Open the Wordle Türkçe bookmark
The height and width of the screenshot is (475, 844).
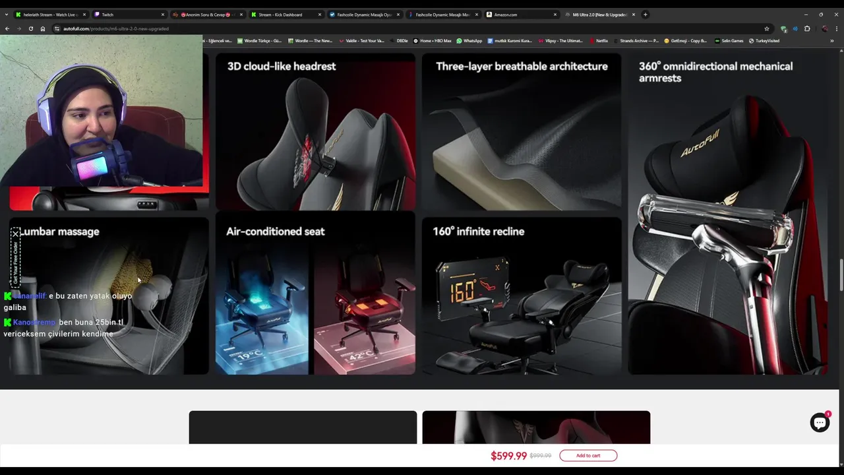259,41
